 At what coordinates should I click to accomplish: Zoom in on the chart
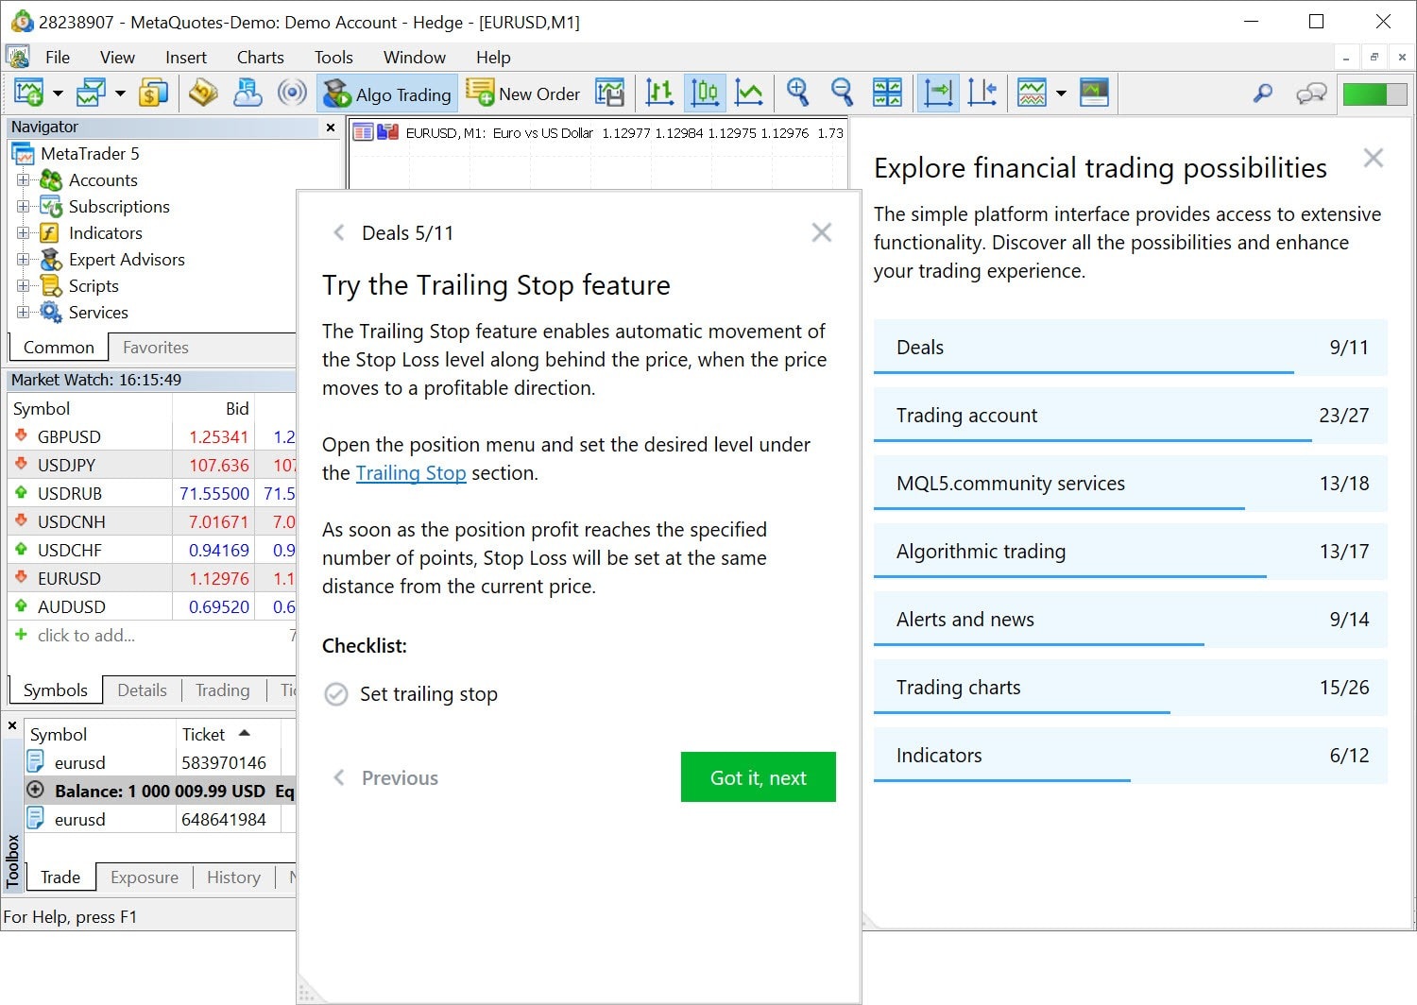(x=798, y=93)
